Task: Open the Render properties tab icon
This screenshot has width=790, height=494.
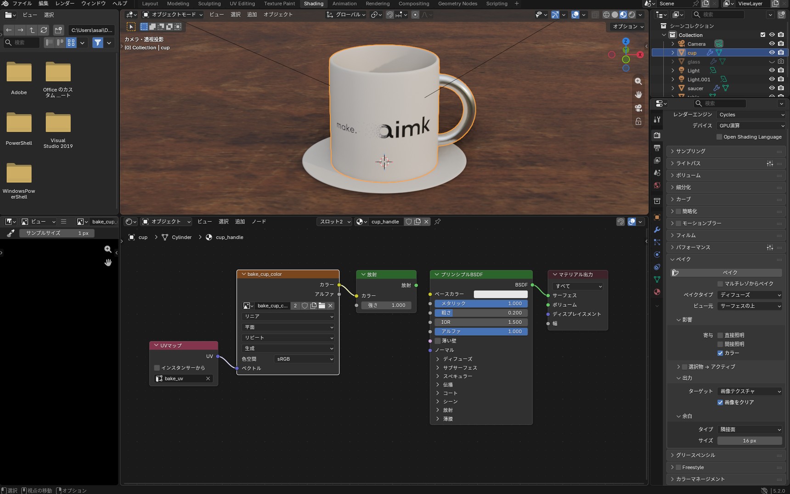Action: click(x=657, y=135)
